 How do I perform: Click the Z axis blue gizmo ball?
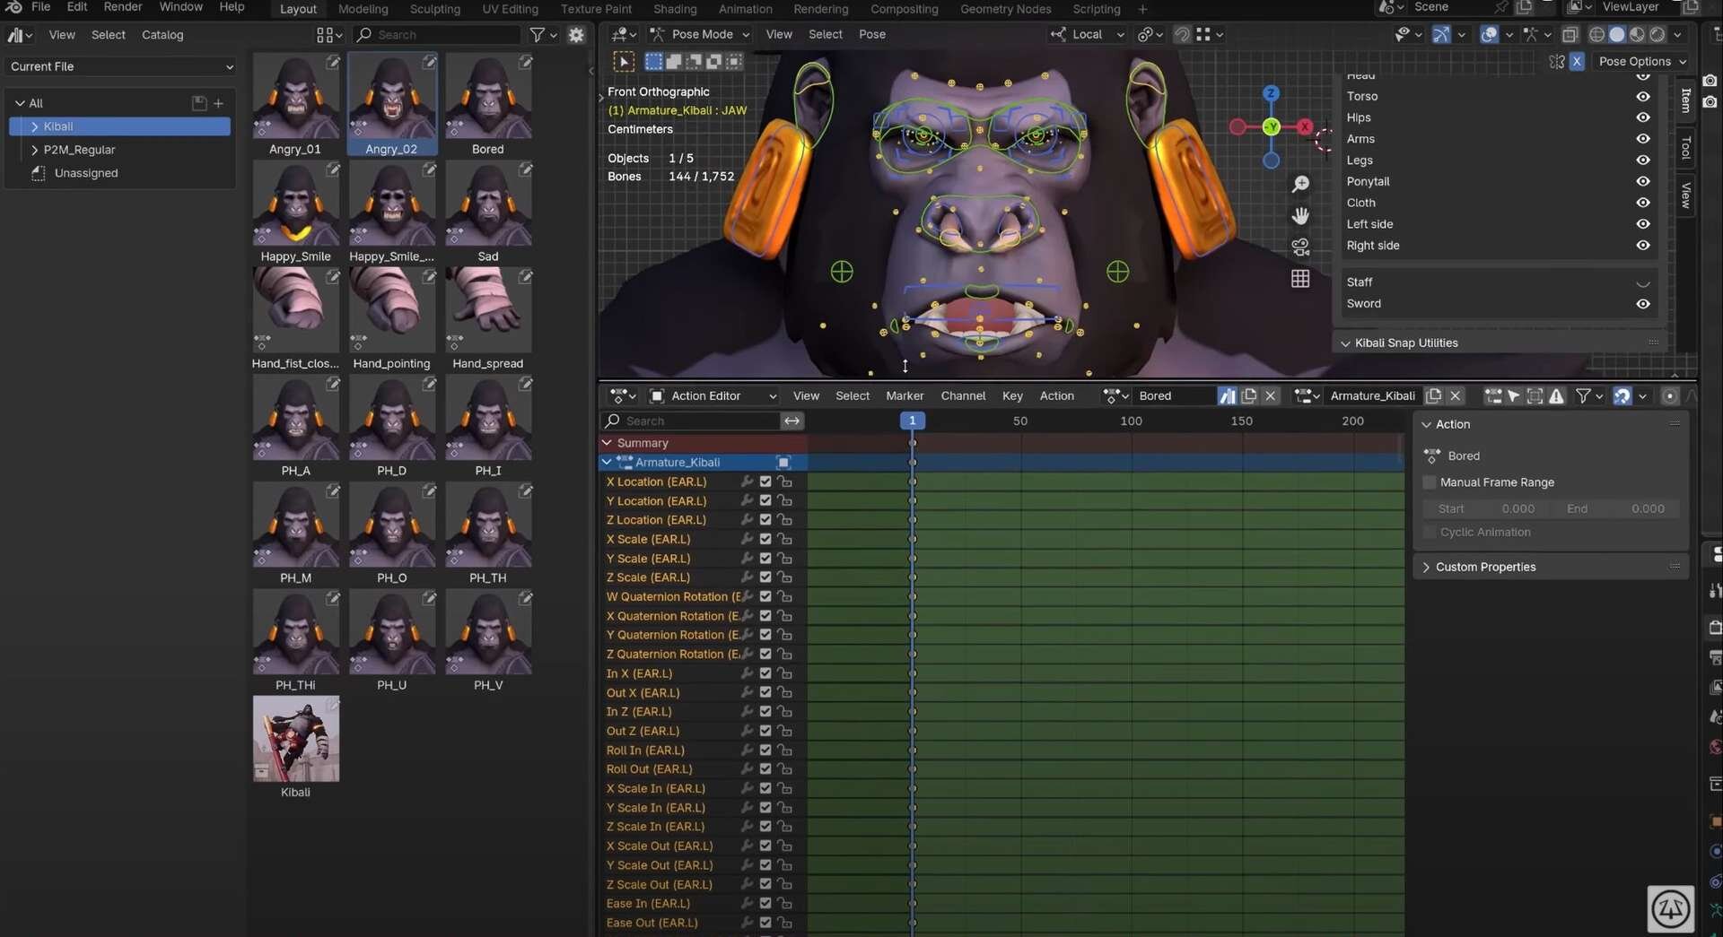[1271, 93]
